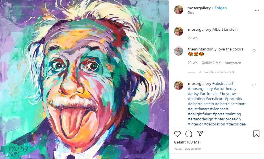Open mosergallery header profile picture

click(178, 10)
